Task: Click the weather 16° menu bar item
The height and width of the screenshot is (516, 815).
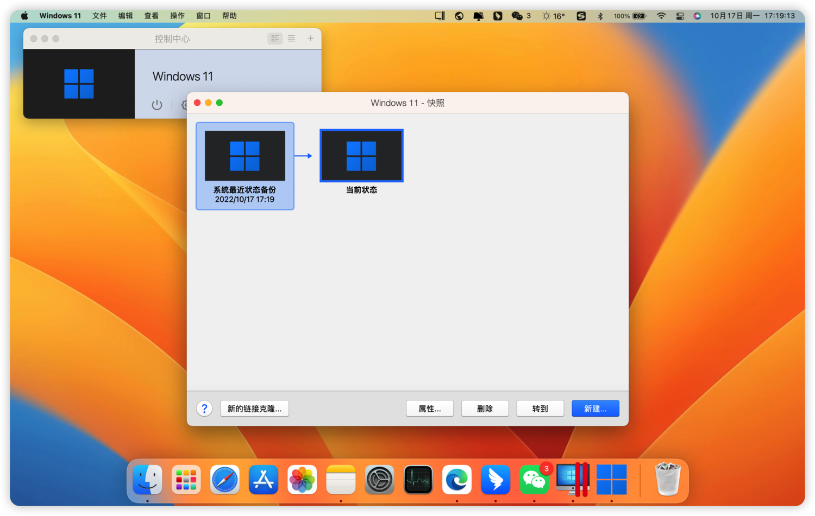Action: tap(553, 16)
